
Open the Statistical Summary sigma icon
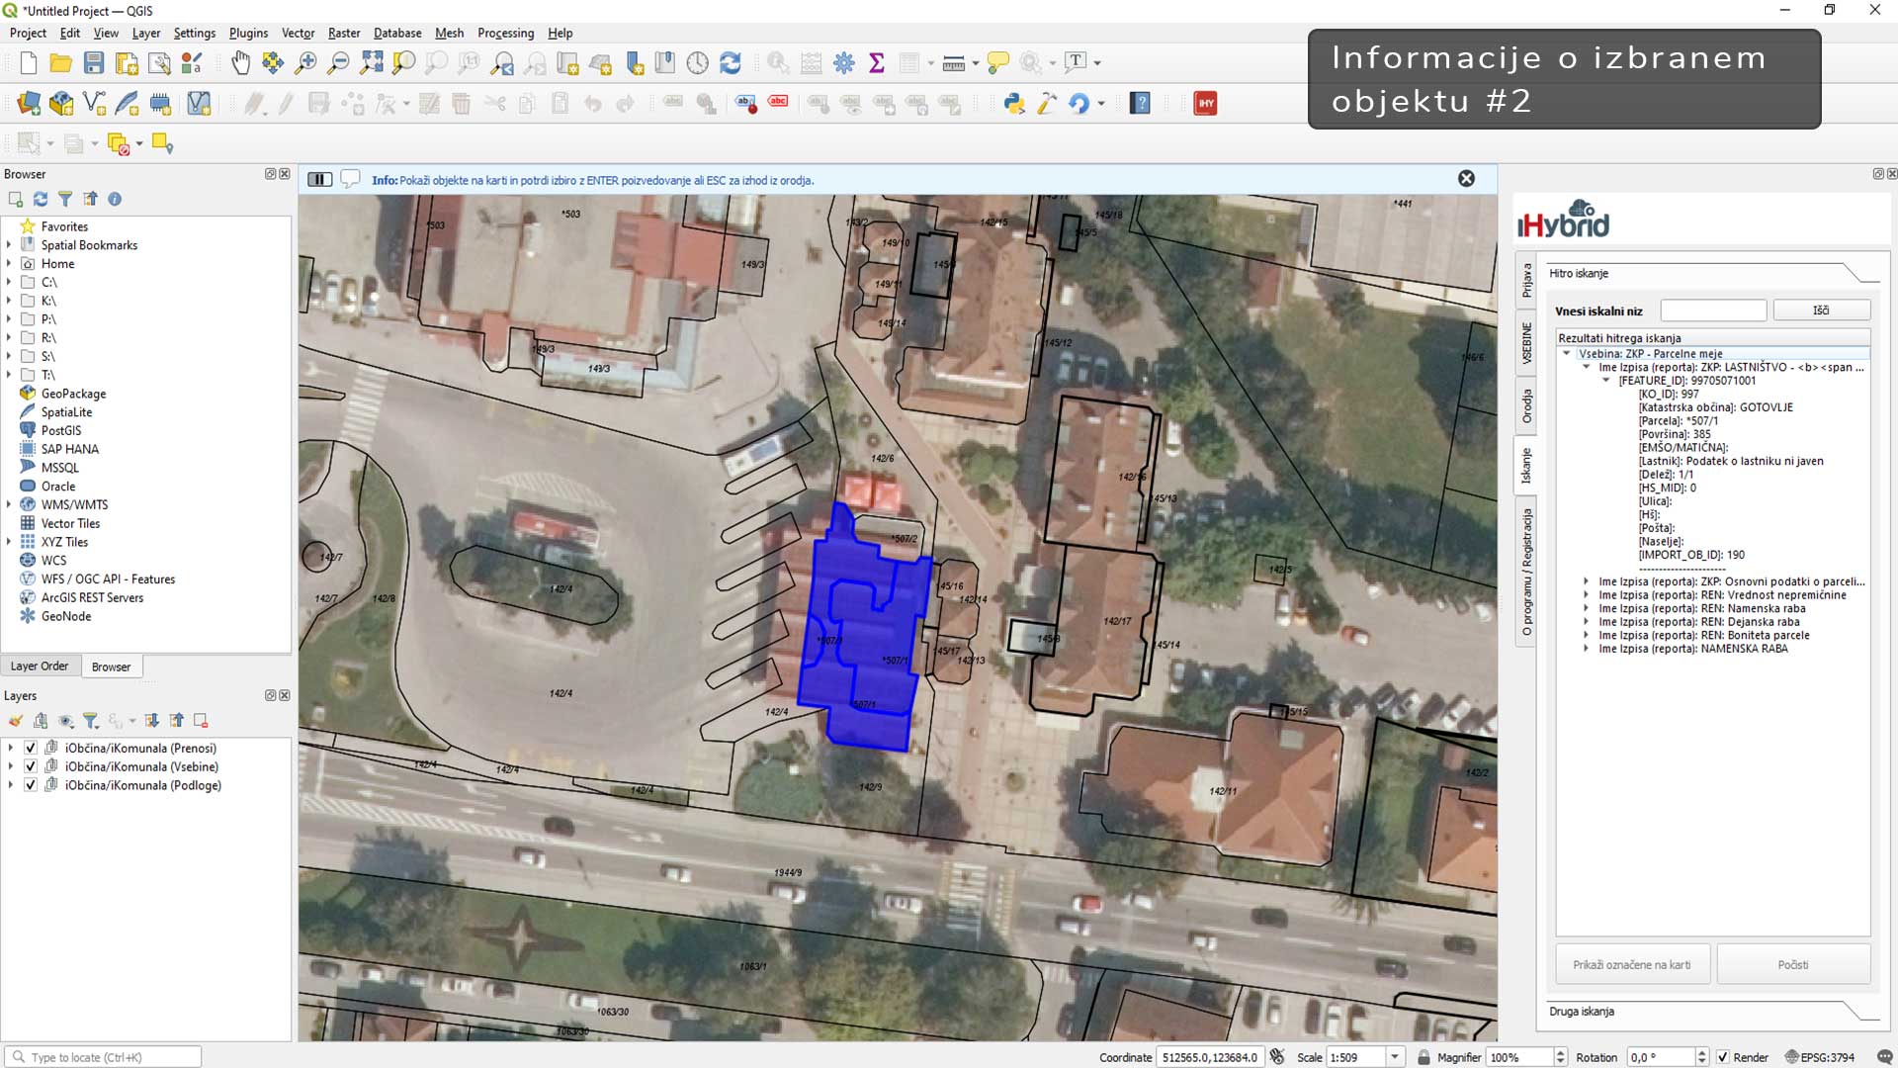pyautogui.click(x=876, y=63)
